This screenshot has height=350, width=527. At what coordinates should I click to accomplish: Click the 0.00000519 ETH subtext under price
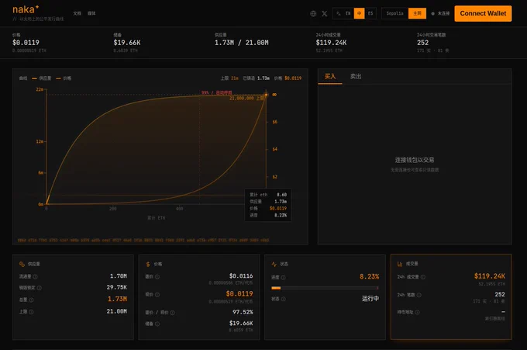coord(29,50)
